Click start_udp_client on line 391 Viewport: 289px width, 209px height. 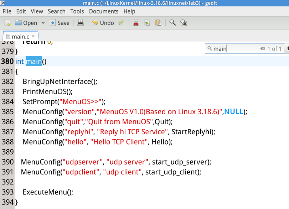(171, 172)
